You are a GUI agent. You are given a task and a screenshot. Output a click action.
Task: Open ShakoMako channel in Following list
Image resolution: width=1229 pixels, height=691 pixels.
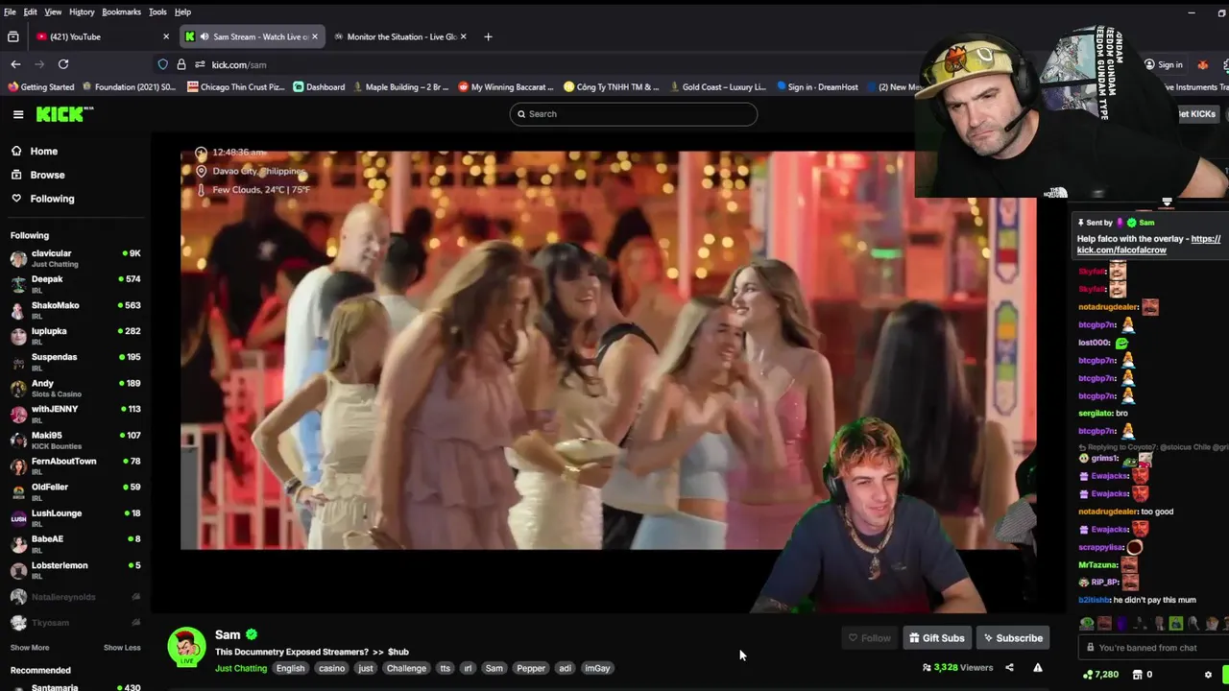(75, 310)
